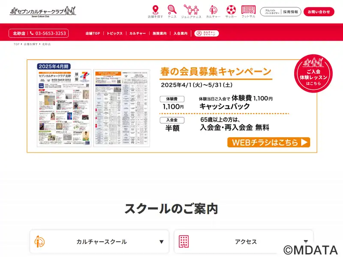Click the phone icon beside 03-5653-3253
Screen dimensions: 343x257
click(32, 33)
